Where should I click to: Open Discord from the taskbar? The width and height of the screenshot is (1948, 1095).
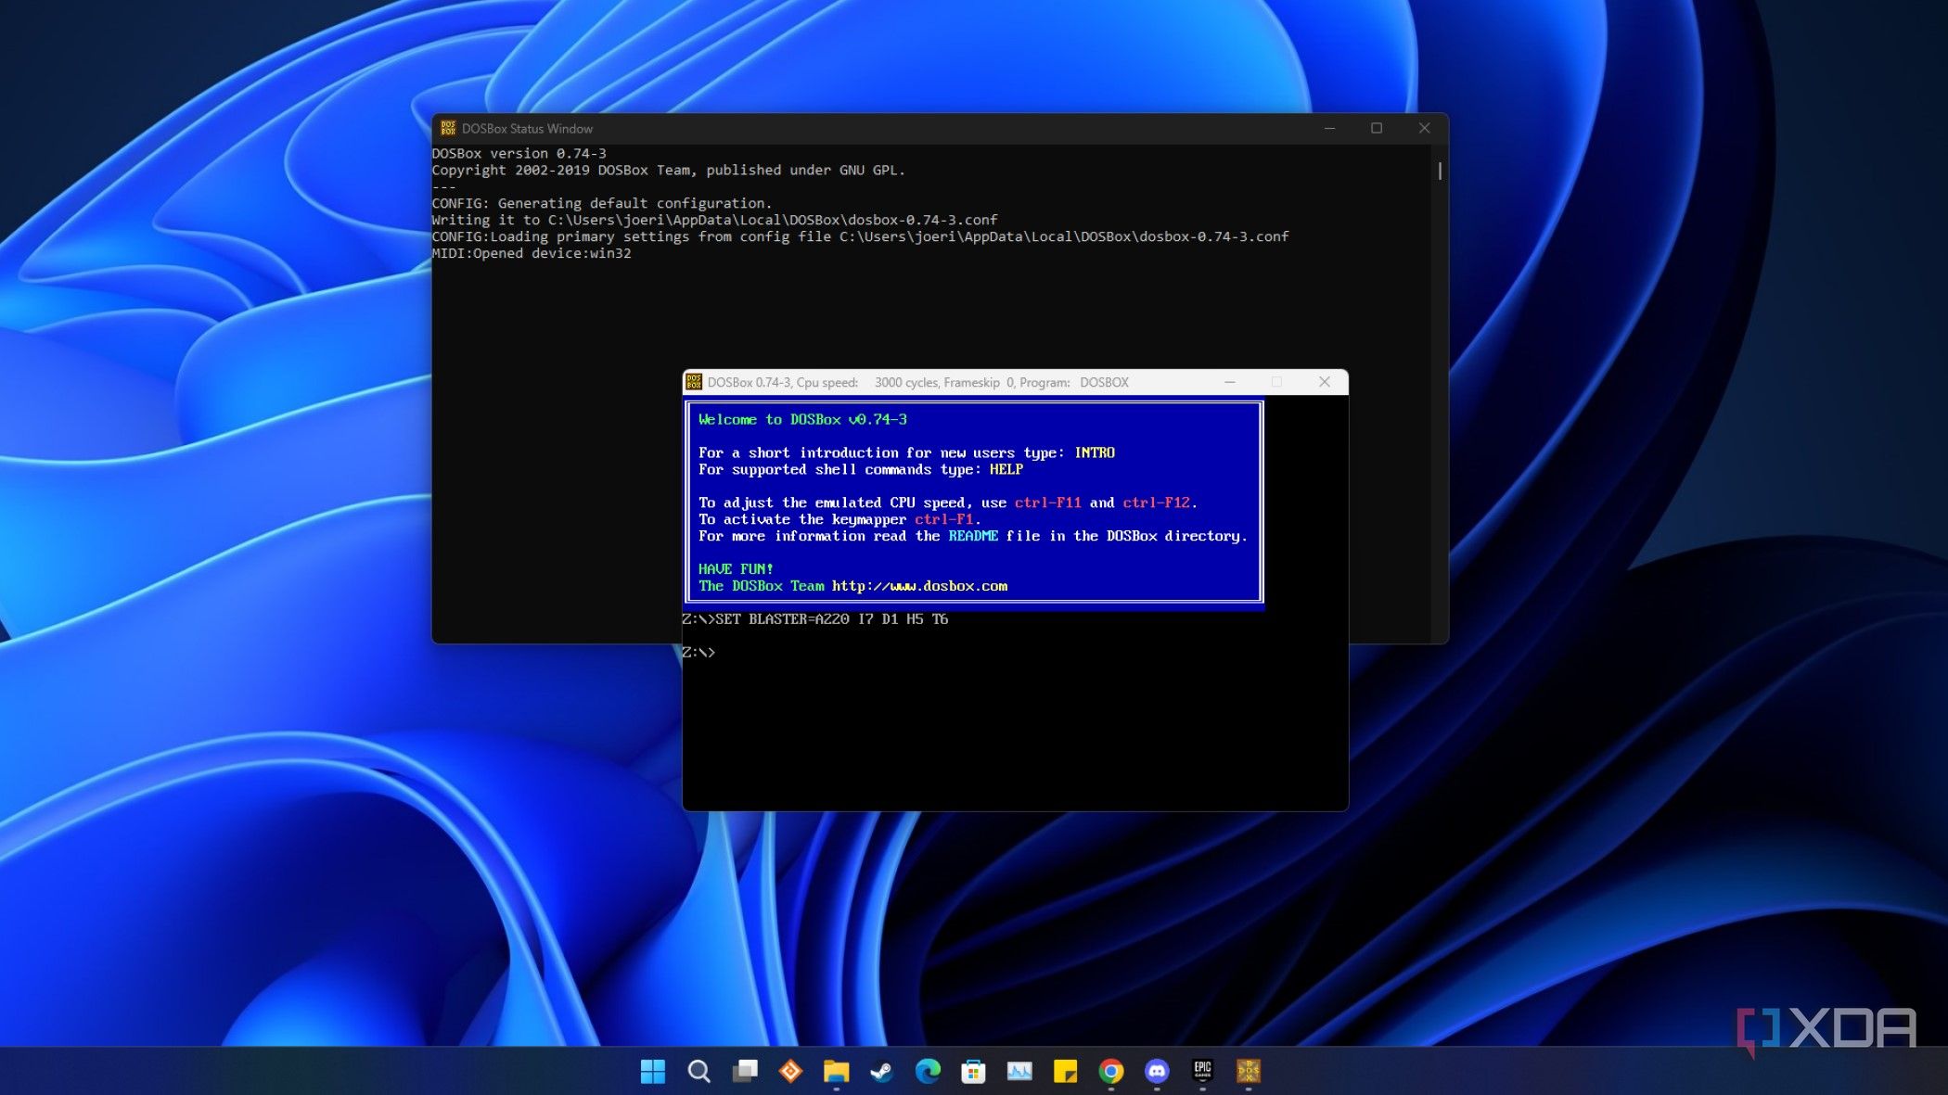1157,1070
